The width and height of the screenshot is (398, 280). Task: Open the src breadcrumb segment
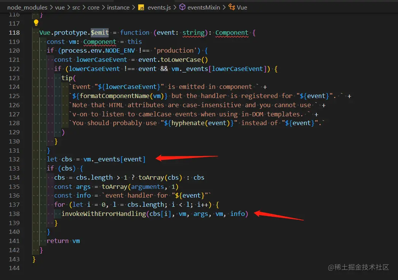76,8
